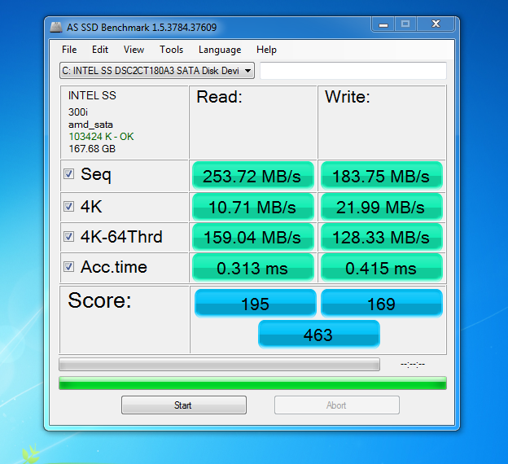Toggle the Acc.time test checkbox
This screenshot has height=464, width=508.
click(68, 267)
